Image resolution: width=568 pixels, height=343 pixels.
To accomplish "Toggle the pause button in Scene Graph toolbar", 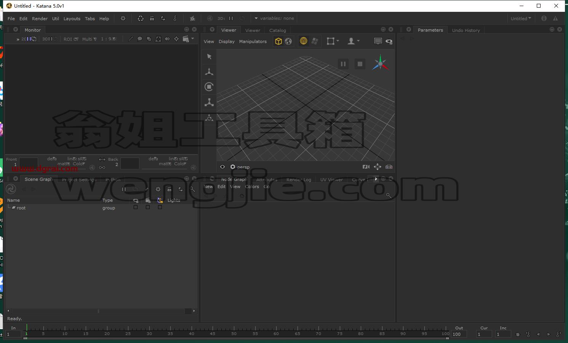I will pyautogui.click(x=124, y=189).
